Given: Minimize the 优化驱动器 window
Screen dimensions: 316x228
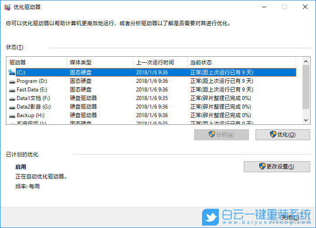Looking at the screenshot, I should (264, 7).
